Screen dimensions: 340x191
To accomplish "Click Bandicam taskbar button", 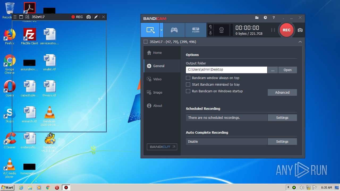I will 66,188.
